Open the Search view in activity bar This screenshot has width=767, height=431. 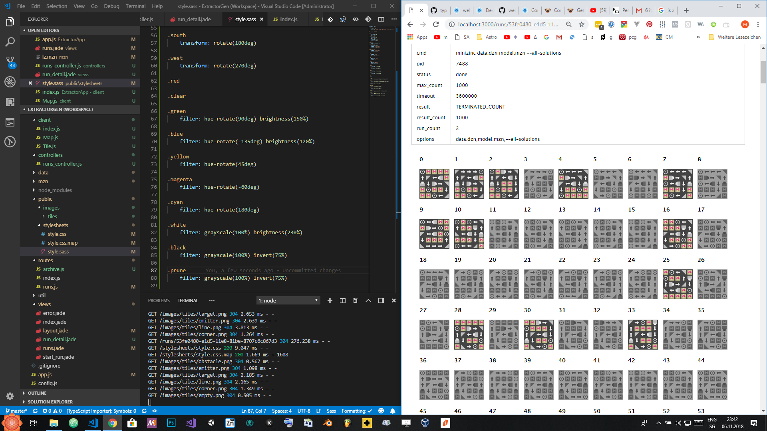click(x=10, y=42)
